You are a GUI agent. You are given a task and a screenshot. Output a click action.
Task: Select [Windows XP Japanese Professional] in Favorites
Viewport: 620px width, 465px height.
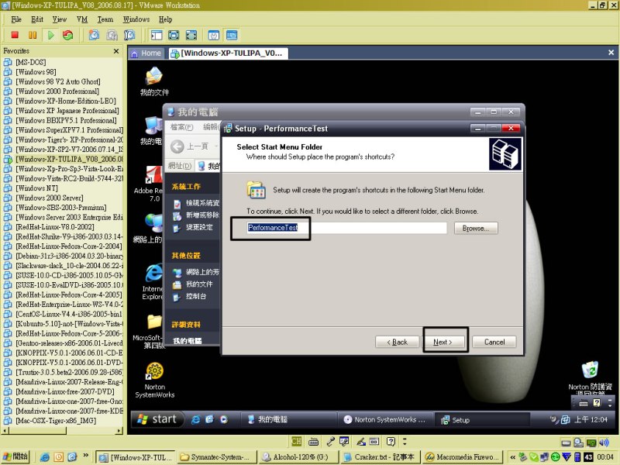click(x=67, y=111)
